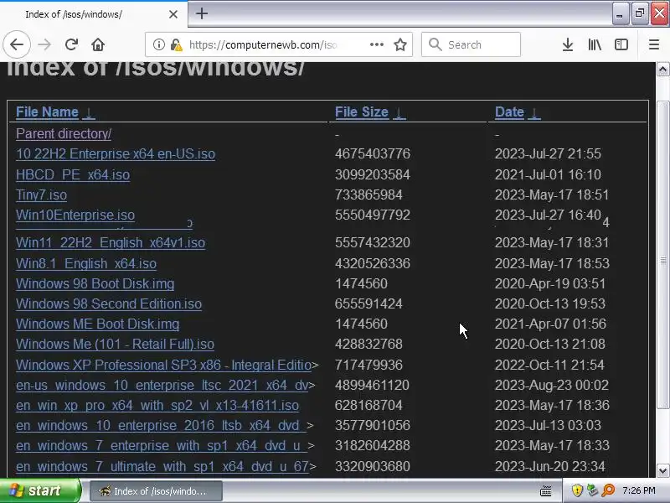Open the Firefox hamburger menu
Image resolution: width=670 pixels, height=503 pixels.
[654, 44]
